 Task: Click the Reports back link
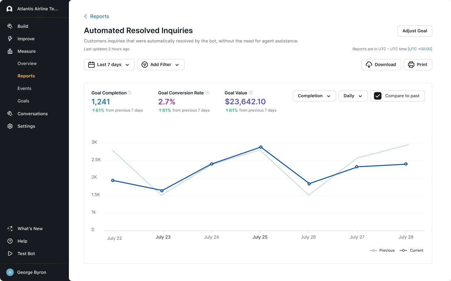click(96, 16)
